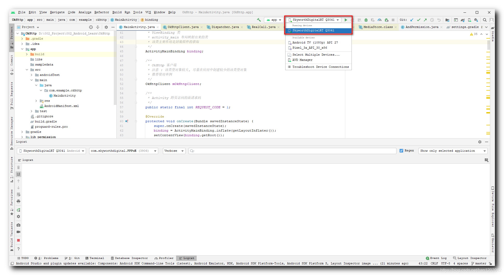The image size is (504, 275).
Task: Open the Show only selected application dropdown
Action: pos(453,151)
